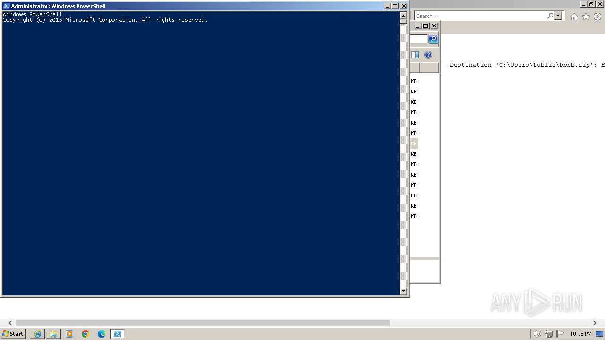605x340 pixels.
Task: Open Explorer help question mark icon
Action: click(x=428, y=55)
